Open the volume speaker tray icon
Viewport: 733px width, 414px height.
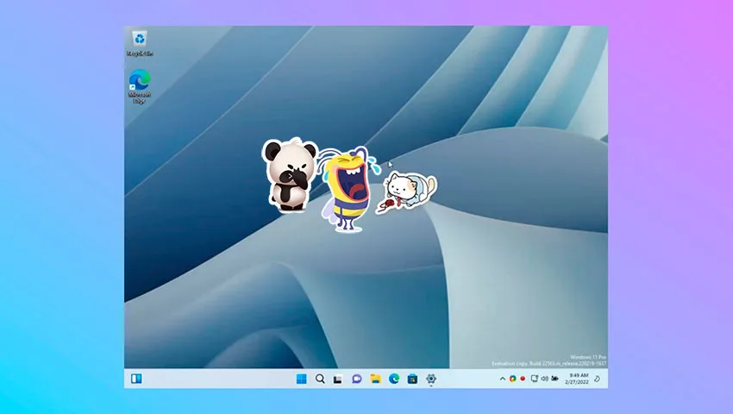545,379
